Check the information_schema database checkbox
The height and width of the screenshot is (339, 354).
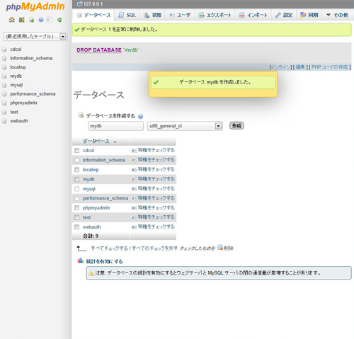[76, 160]
